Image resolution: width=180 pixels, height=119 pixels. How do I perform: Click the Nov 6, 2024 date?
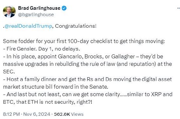[x=37, y=114]
